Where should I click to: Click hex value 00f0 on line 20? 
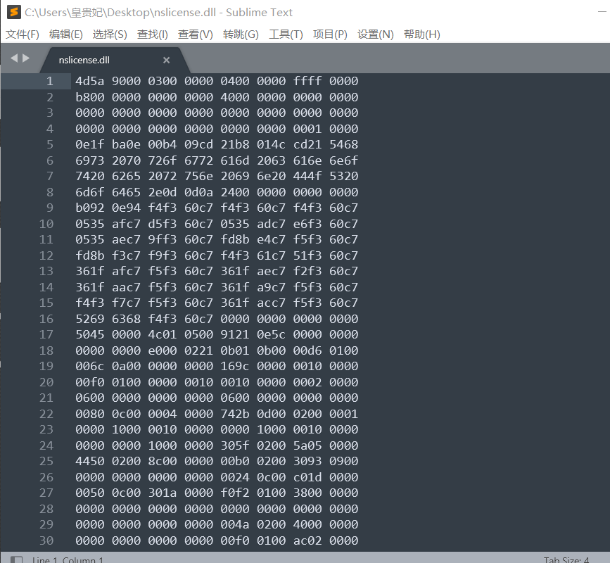click(x=90, y=382)
